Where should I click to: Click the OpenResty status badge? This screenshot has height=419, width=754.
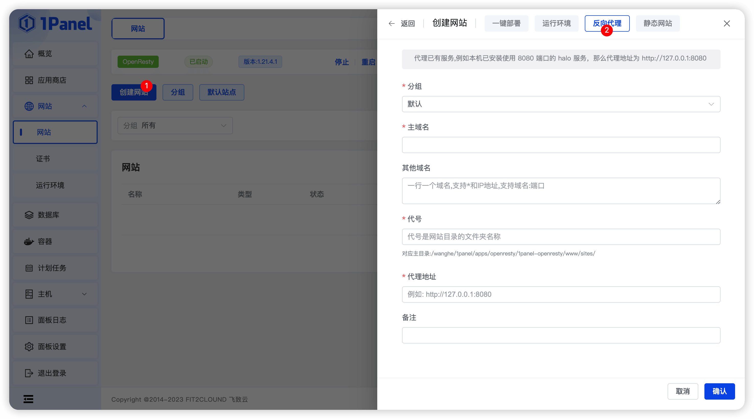(138, 62)
